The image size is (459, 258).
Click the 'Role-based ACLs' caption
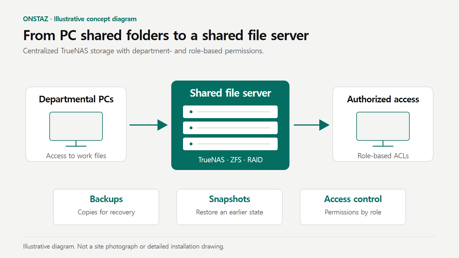pyautogui.click(x=383, y=156)
